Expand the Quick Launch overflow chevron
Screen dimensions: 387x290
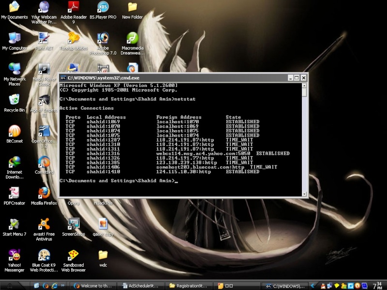point(63,286)
